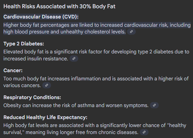Open the source link after the cardiovascular paragraph

[131, 32]
